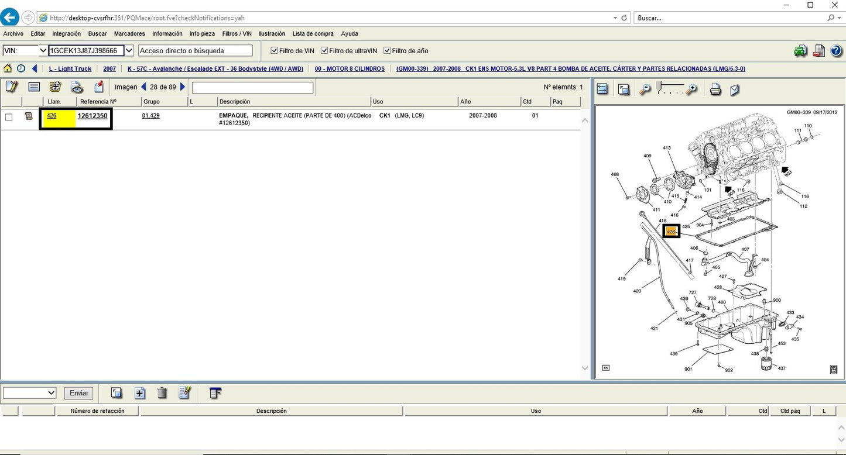Click the home icon in the breadcrumb bar
Screen dimensions: 846x455
[8, 68]
